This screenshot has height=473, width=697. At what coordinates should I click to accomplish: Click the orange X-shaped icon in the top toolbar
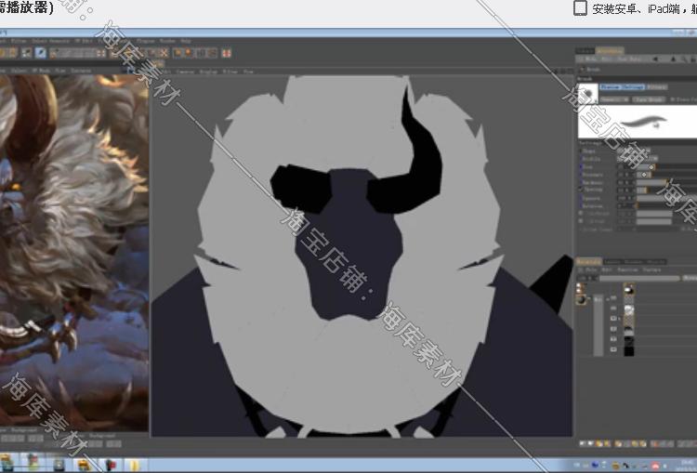(164, 53)
